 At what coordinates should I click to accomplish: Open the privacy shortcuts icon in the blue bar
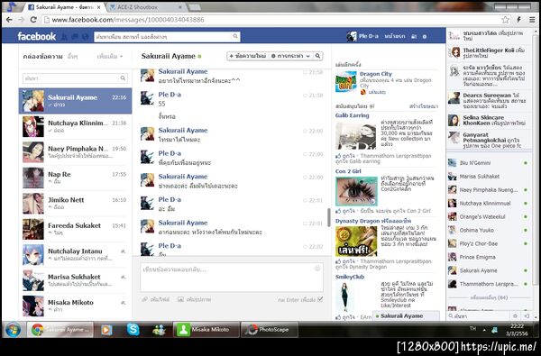(414, 36)
